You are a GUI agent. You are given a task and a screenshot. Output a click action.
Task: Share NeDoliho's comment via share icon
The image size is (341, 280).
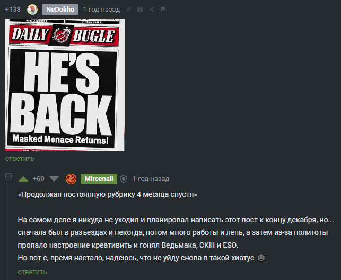click(x=152, y=10)
